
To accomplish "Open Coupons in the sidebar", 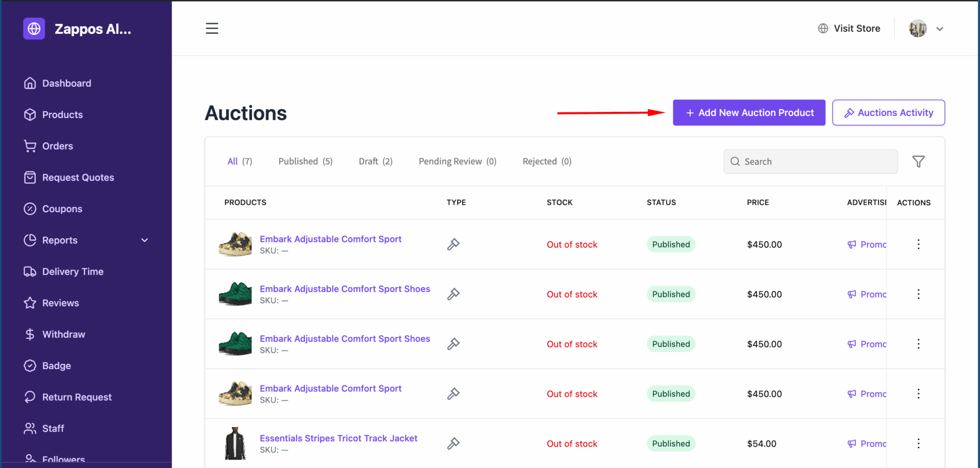I will [x=53, y=209].
